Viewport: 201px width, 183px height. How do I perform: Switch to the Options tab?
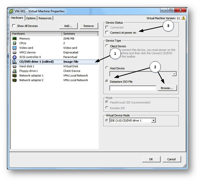click(31, 18)
